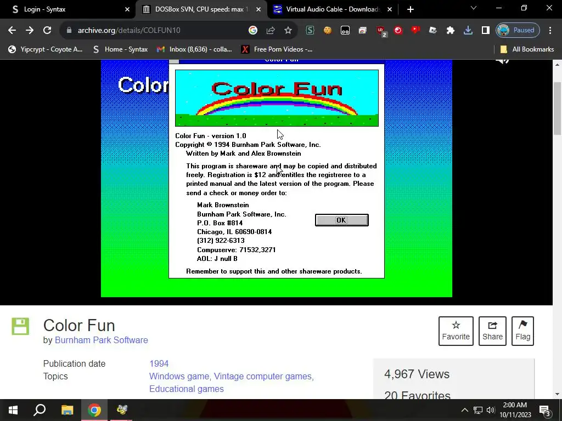Screen dimensions: 562x421
Task: Open network settings from the tray
Action: 478,410
